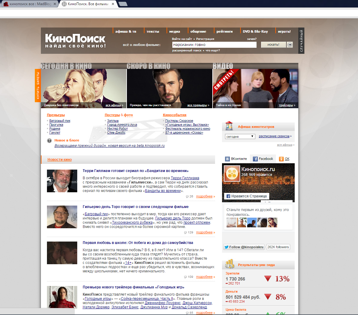Click the Twitter Follow @kinopoiskru button

[x=244, y=247]
